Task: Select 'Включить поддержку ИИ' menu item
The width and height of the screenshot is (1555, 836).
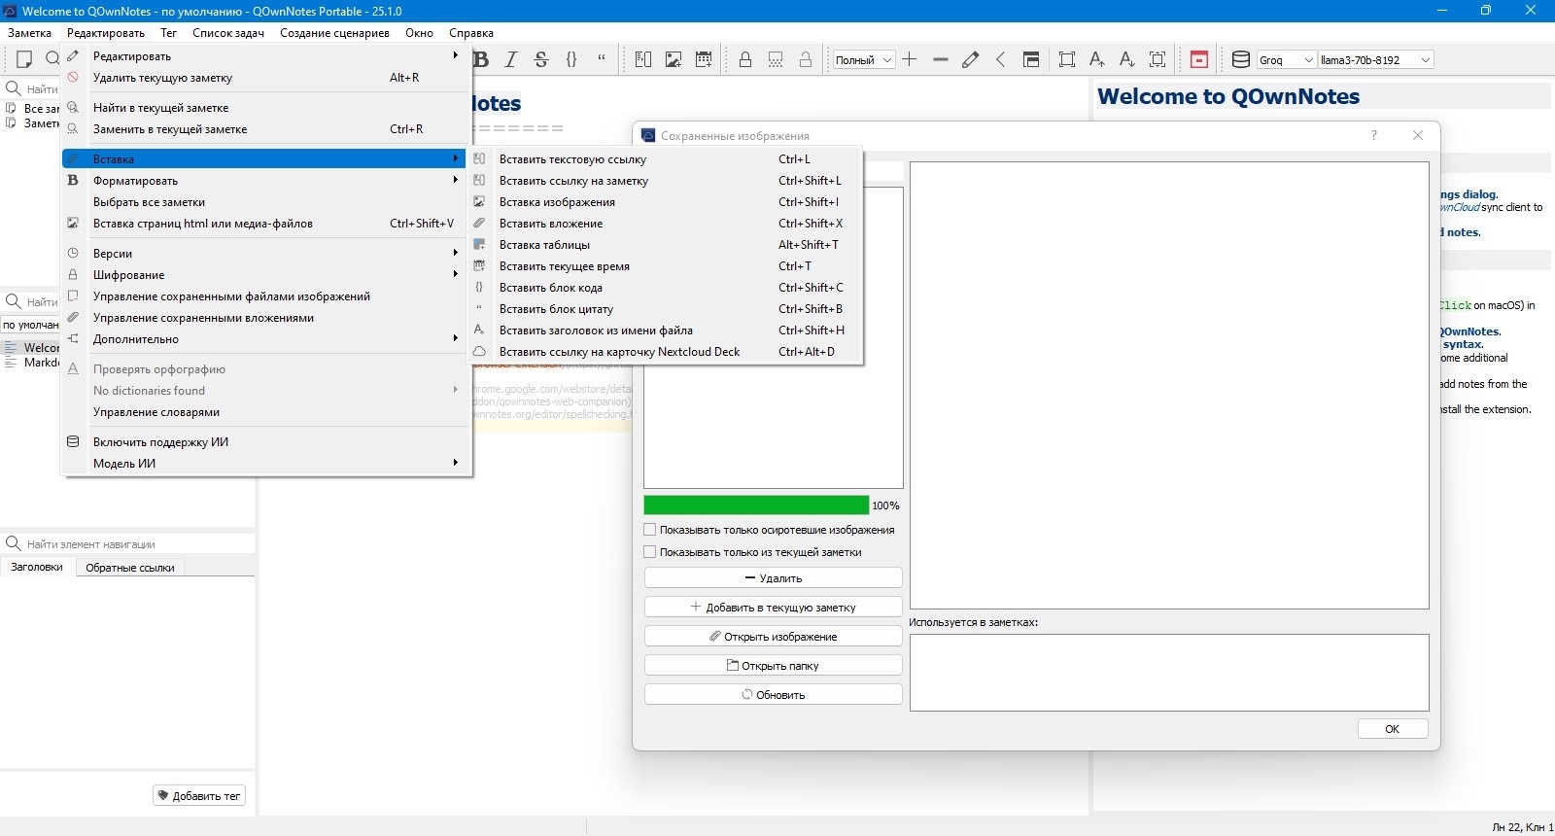Action: [x=266, y=442]
